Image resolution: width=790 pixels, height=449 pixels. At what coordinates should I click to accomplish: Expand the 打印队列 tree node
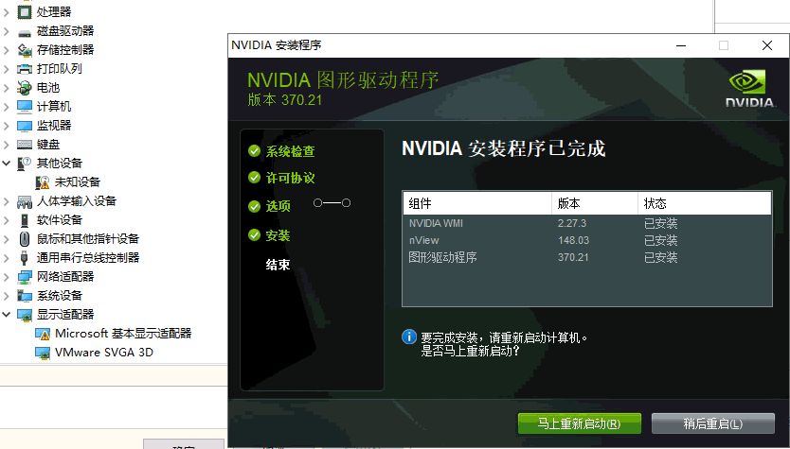pos(7,69)
